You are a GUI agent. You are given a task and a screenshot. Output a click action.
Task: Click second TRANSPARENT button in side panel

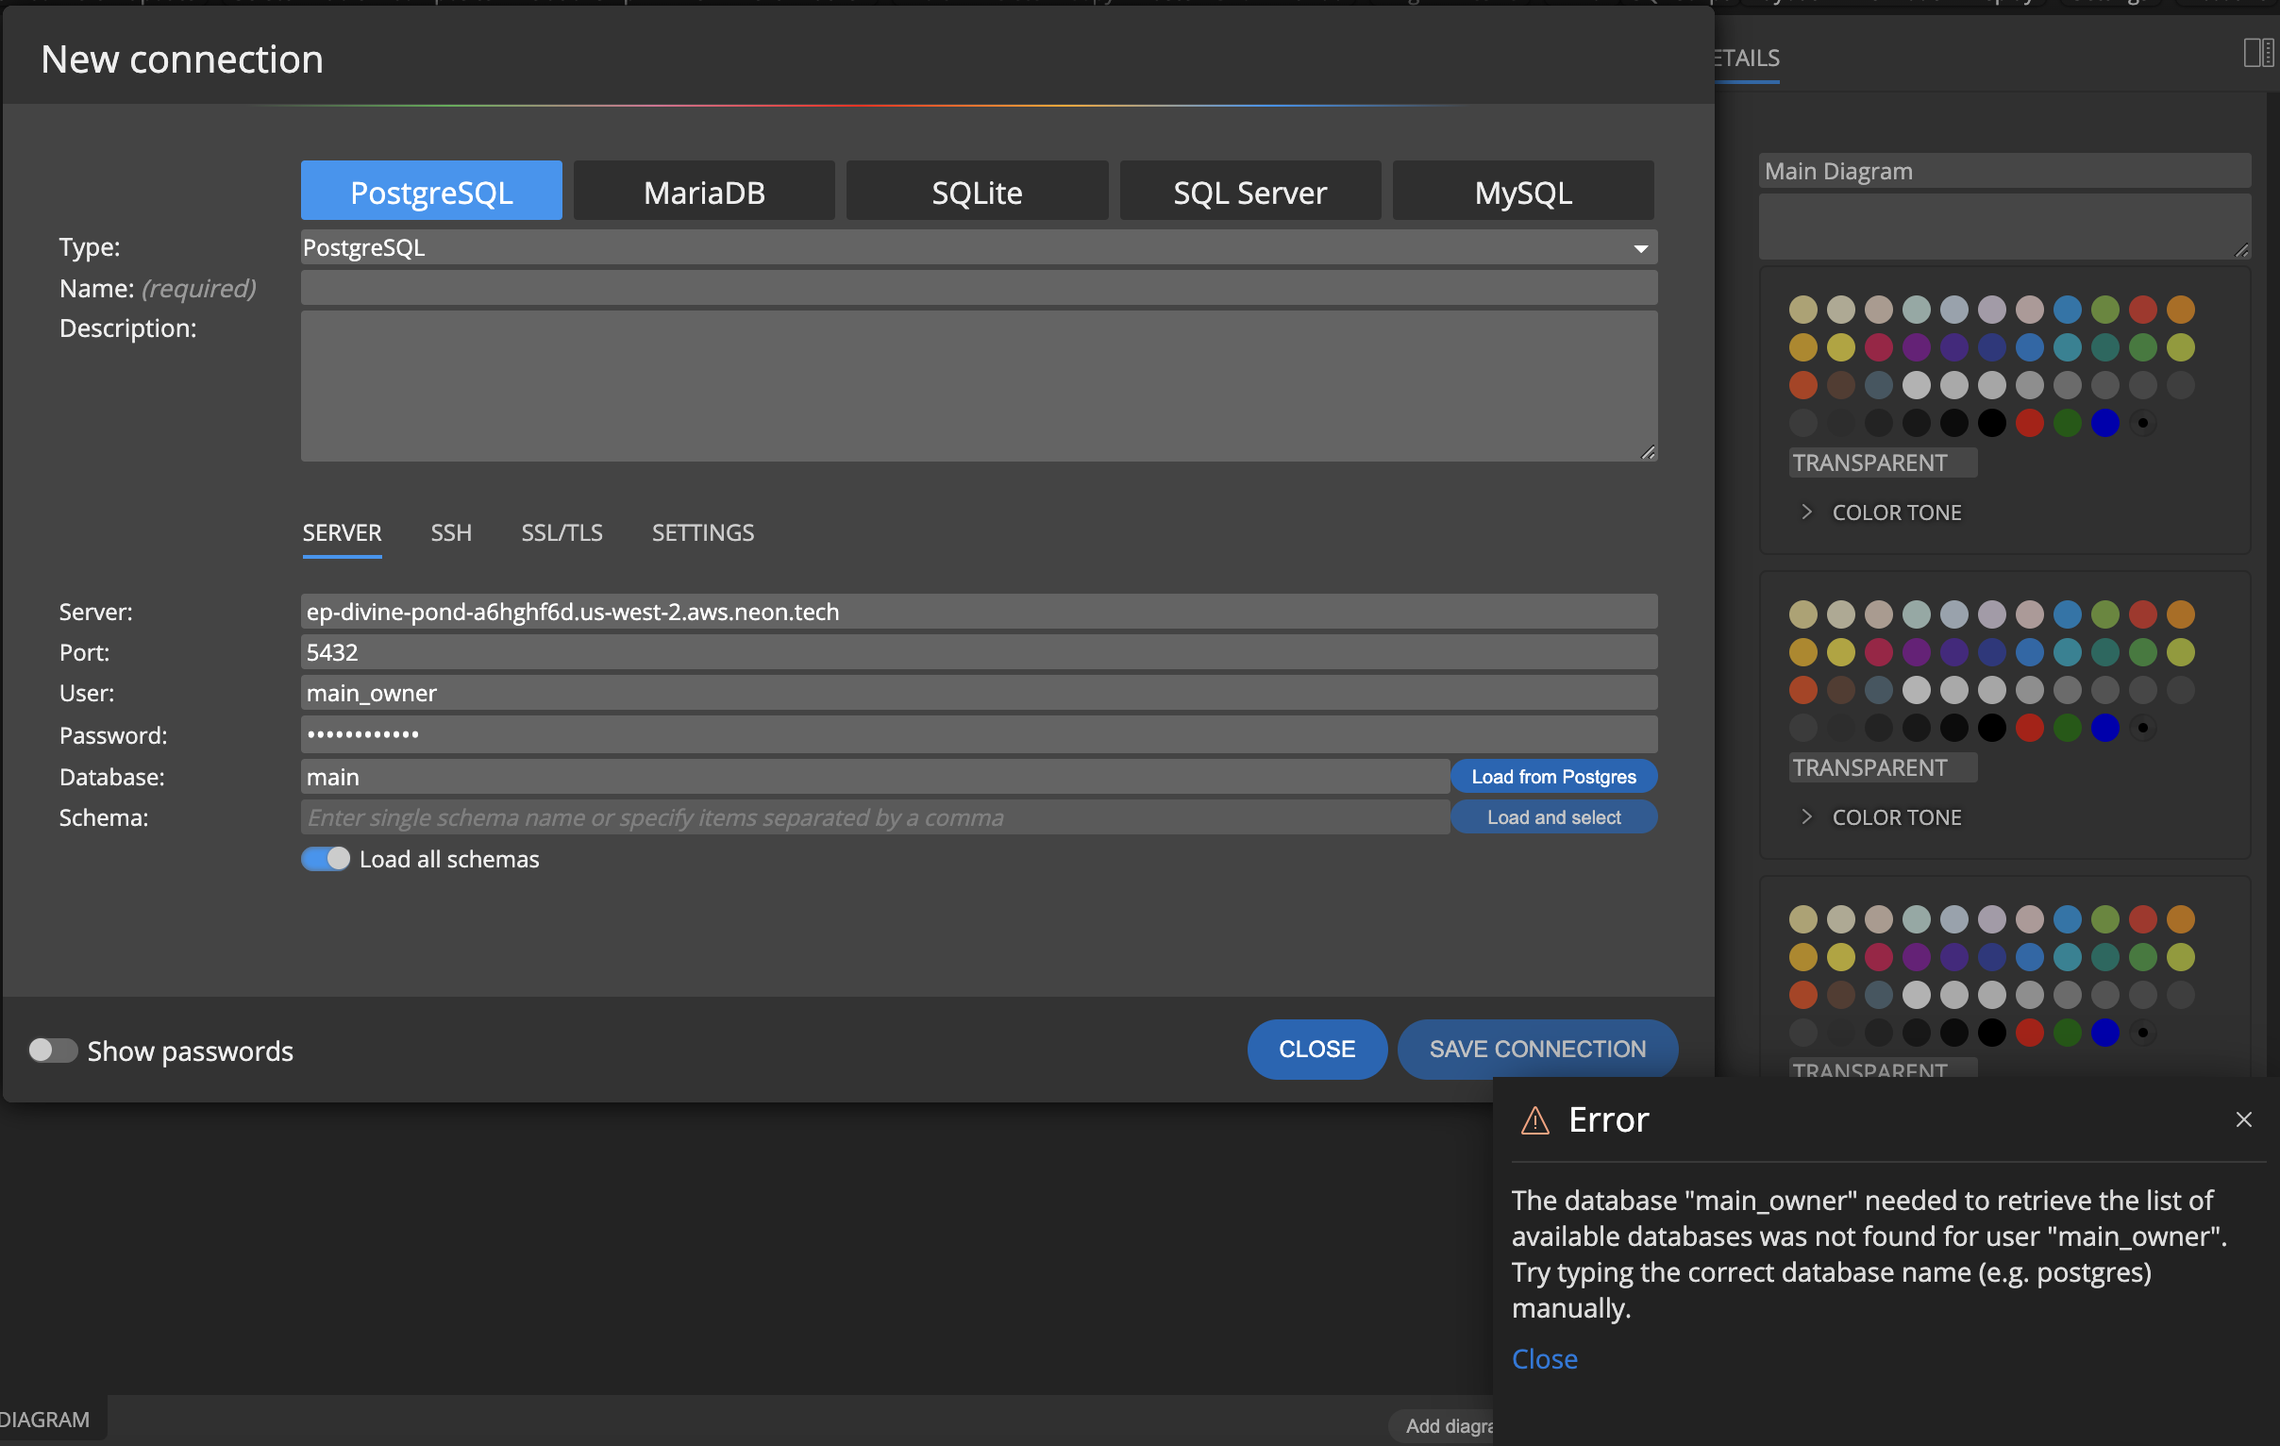coord(1883,767)
